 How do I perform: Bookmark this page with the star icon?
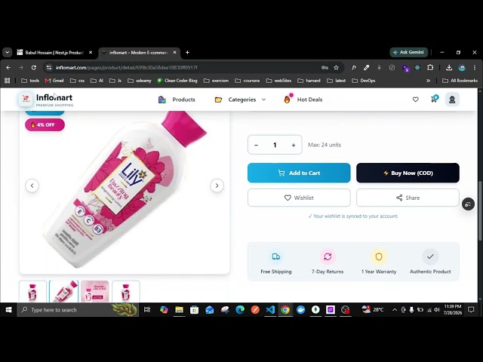[x=336, y=68]
